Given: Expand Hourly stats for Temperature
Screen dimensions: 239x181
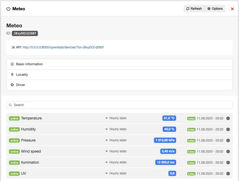Looking at the screenshot, I should pos(116,118).
